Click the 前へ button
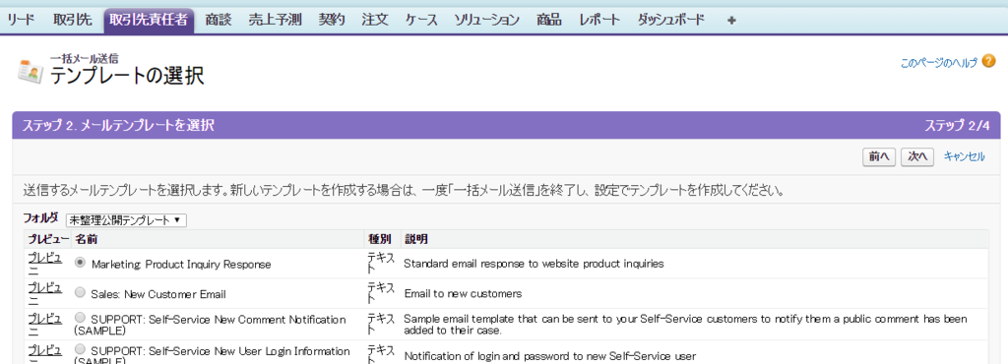 click(879, 156)
